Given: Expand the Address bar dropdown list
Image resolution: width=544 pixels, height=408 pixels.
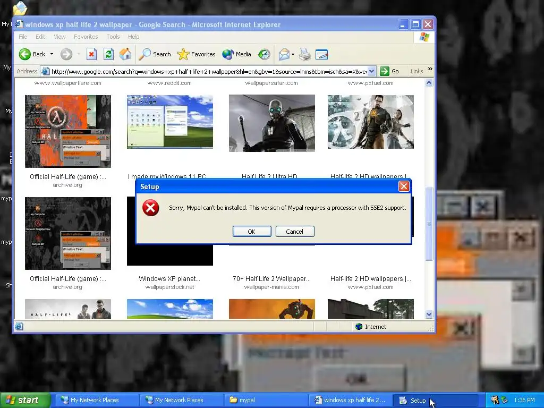Looking at the screenshot, I should point(371,71).
